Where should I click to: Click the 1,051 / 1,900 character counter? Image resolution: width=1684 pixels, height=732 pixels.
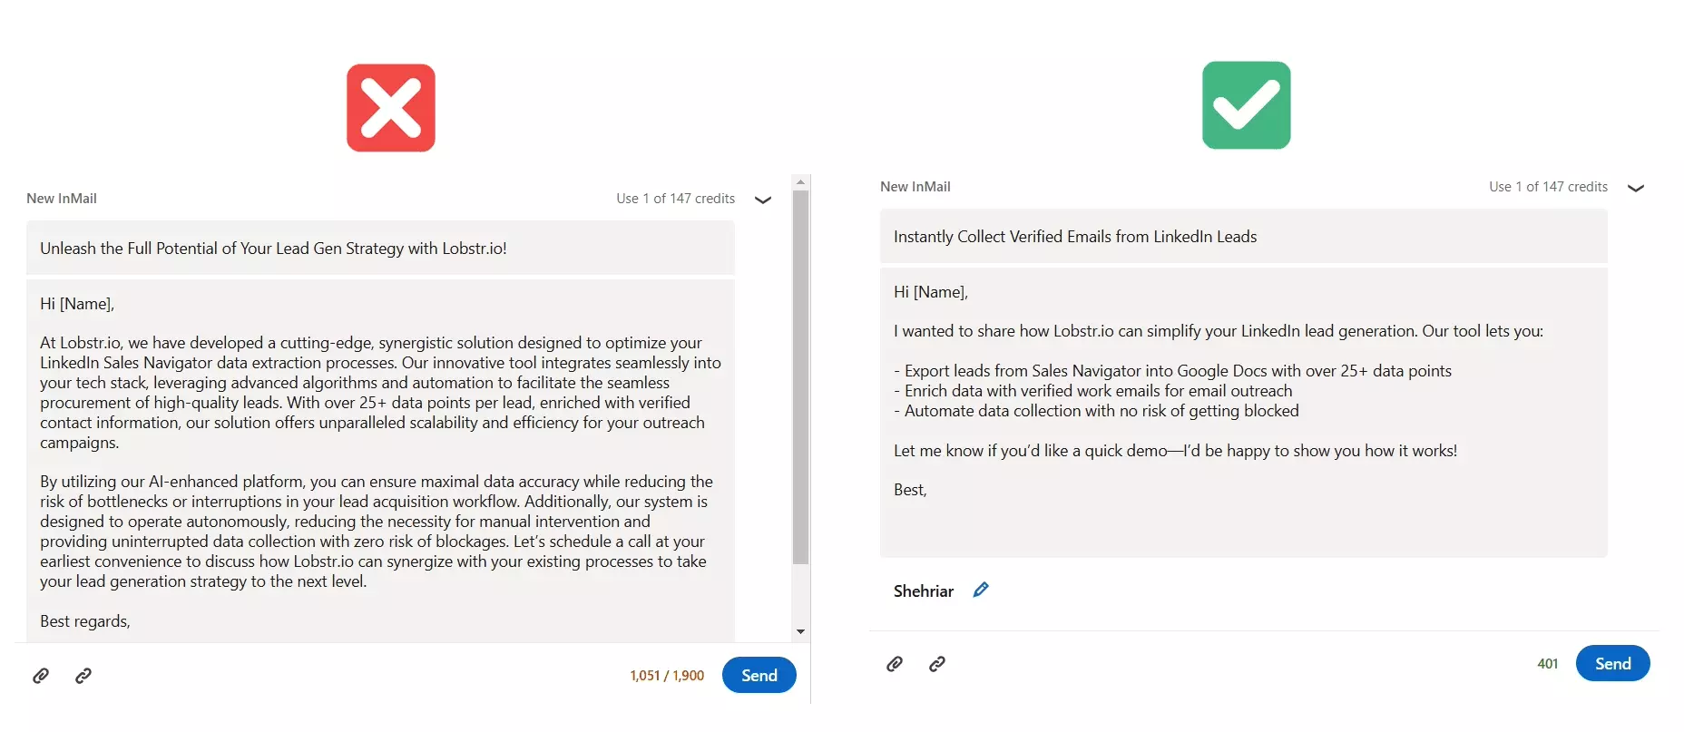pos(667,675)
